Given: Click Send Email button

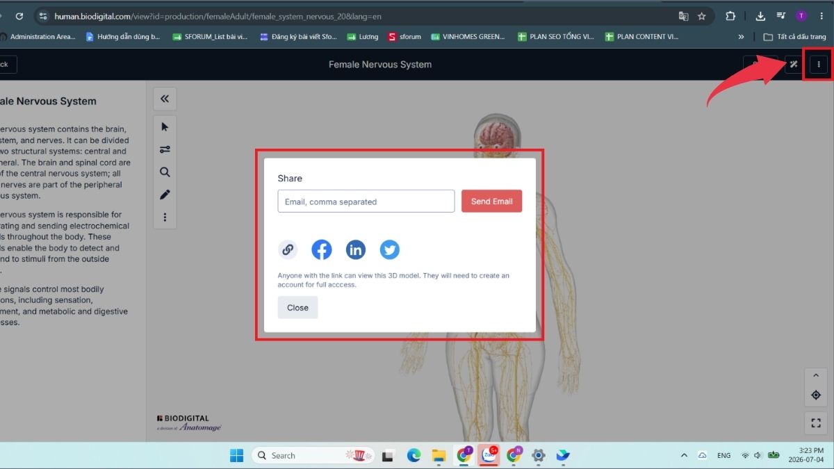Looking at the screenshot, I should click(491, 201).
